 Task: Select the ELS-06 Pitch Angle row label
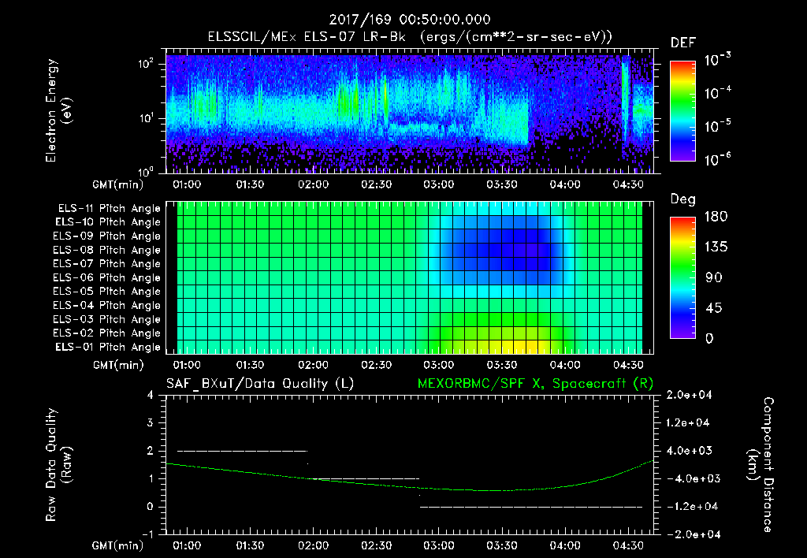point(107,277)
